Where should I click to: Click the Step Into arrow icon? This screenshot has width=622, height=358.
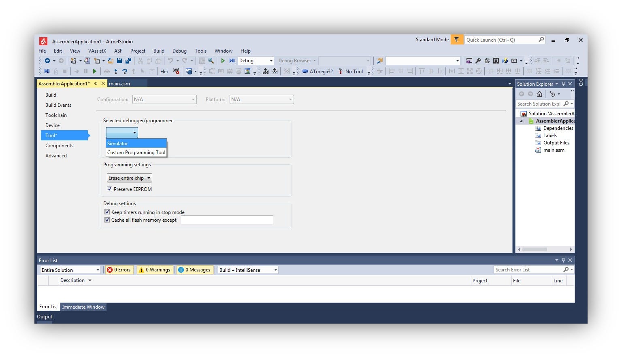(x=116, y=72)
